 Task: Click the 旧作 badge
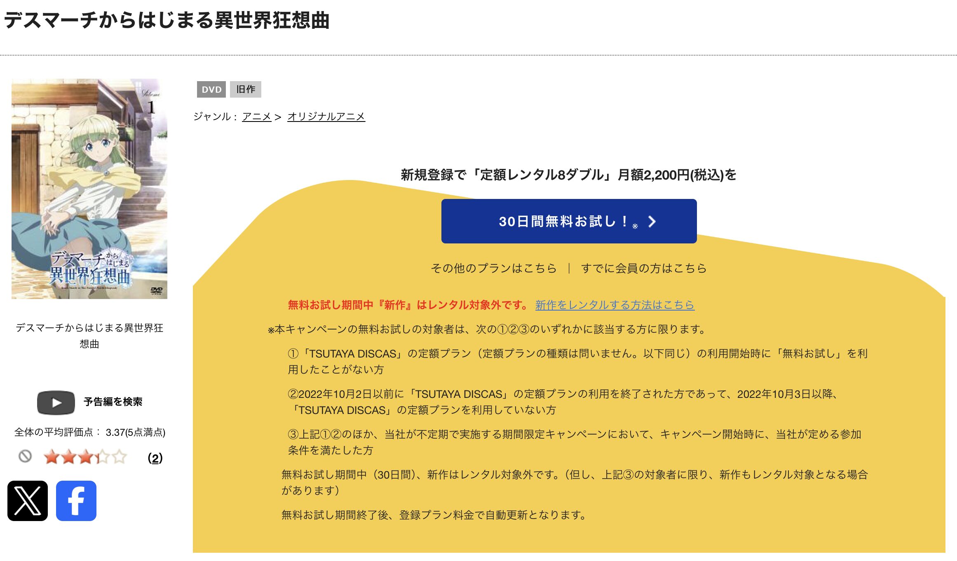[246, 89]
